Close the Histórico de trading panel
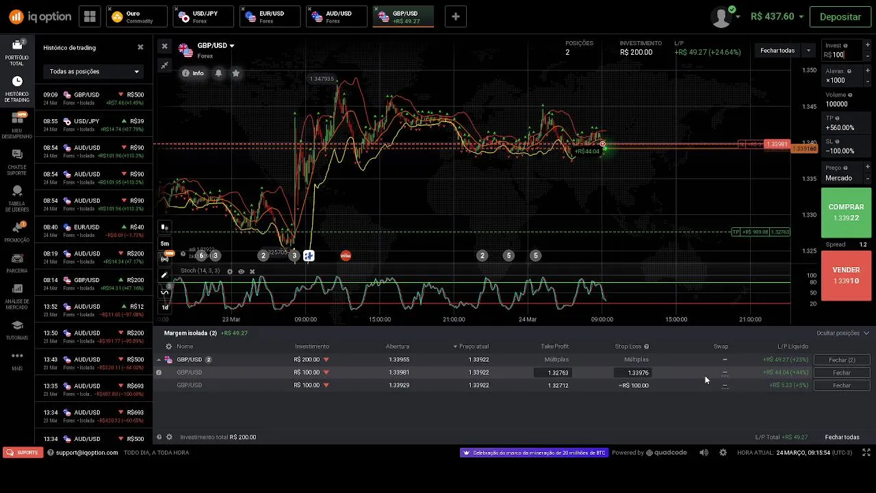The width and height of the screenshot is (876, 493). [140, 47]
